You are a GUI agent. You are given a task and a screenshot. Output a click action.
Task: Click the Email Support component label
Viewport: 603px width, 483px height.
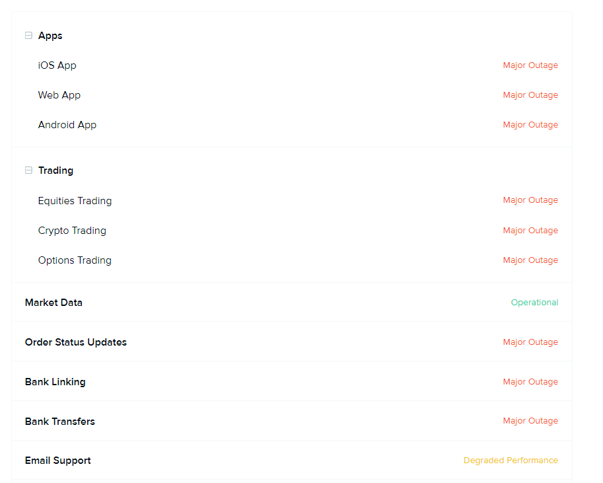point(58,461)
